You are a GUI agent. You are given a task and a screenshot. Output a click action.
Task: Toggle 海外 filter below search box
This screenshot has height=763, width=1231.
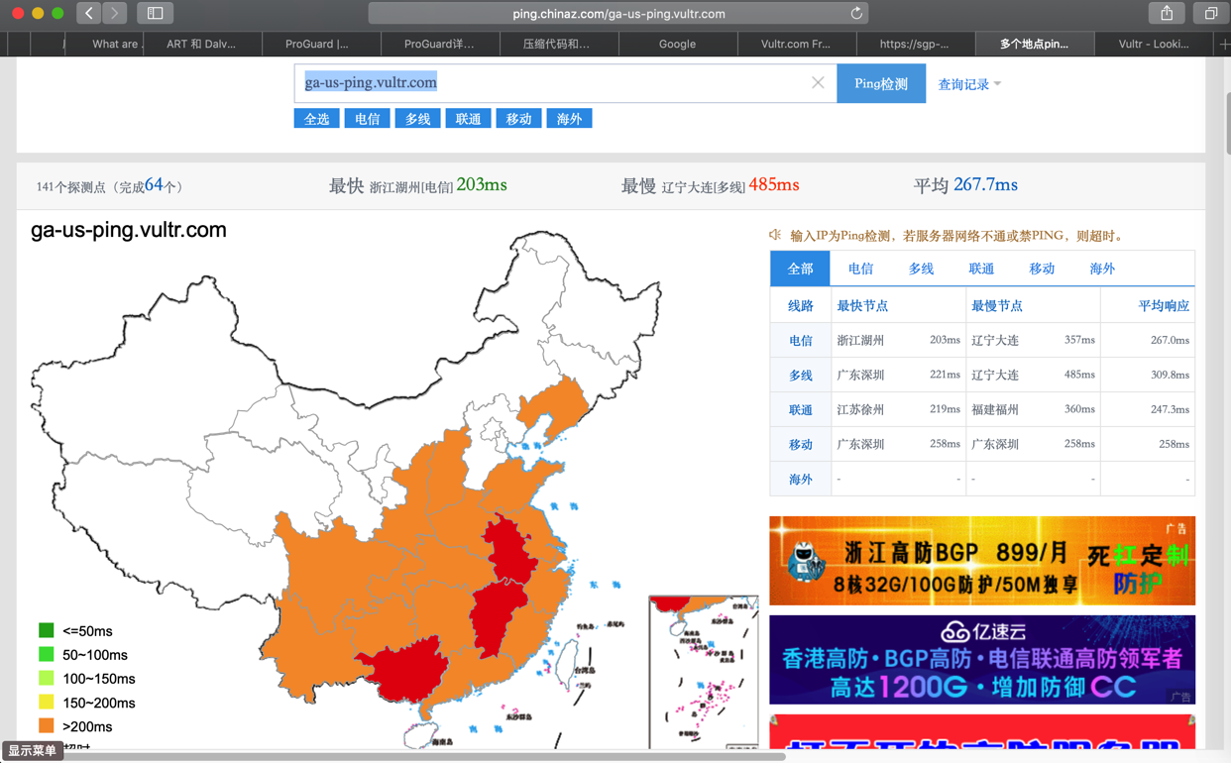coord(570,118)
